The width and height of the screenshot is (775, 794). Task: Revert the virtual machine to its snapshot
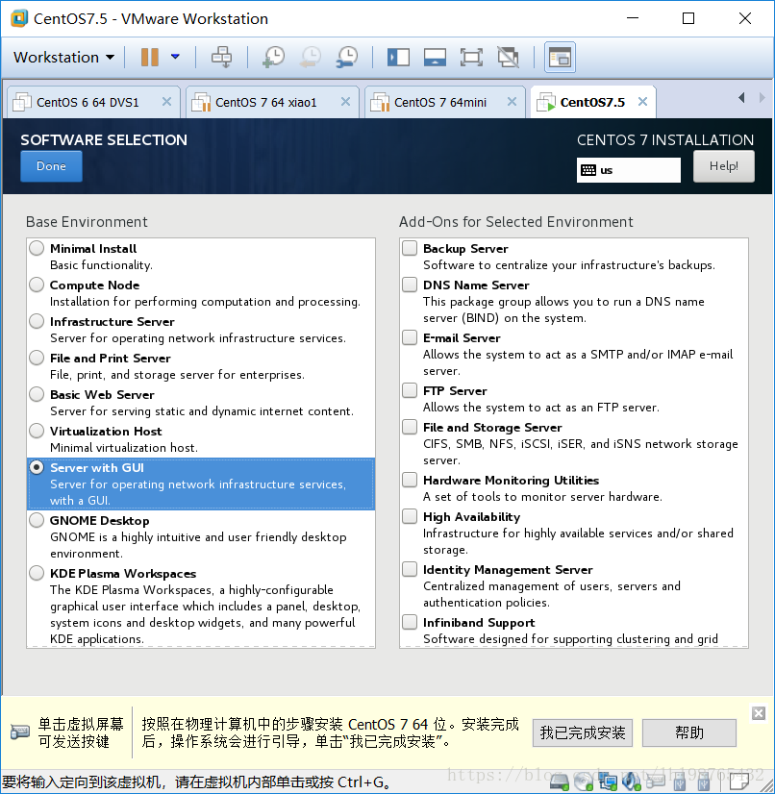[x=310, y=58]
